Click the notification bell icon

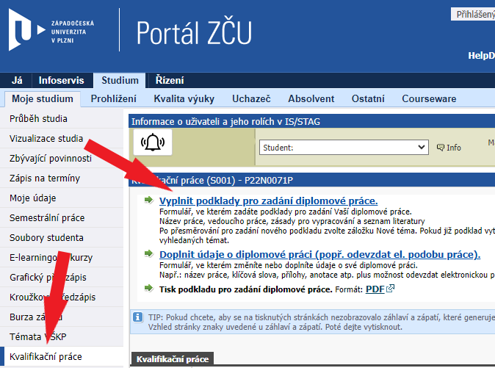[x=153, y=142]
